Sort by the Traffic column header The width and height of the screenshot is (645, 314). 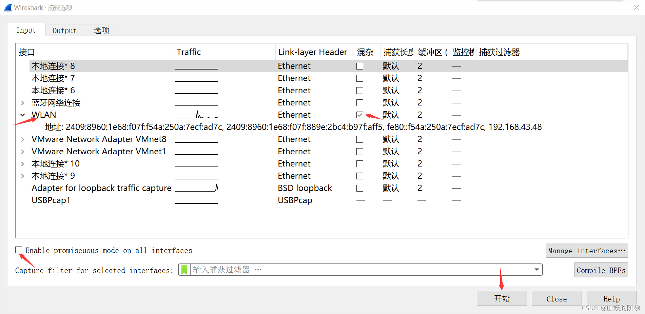(x=224, y=52)
